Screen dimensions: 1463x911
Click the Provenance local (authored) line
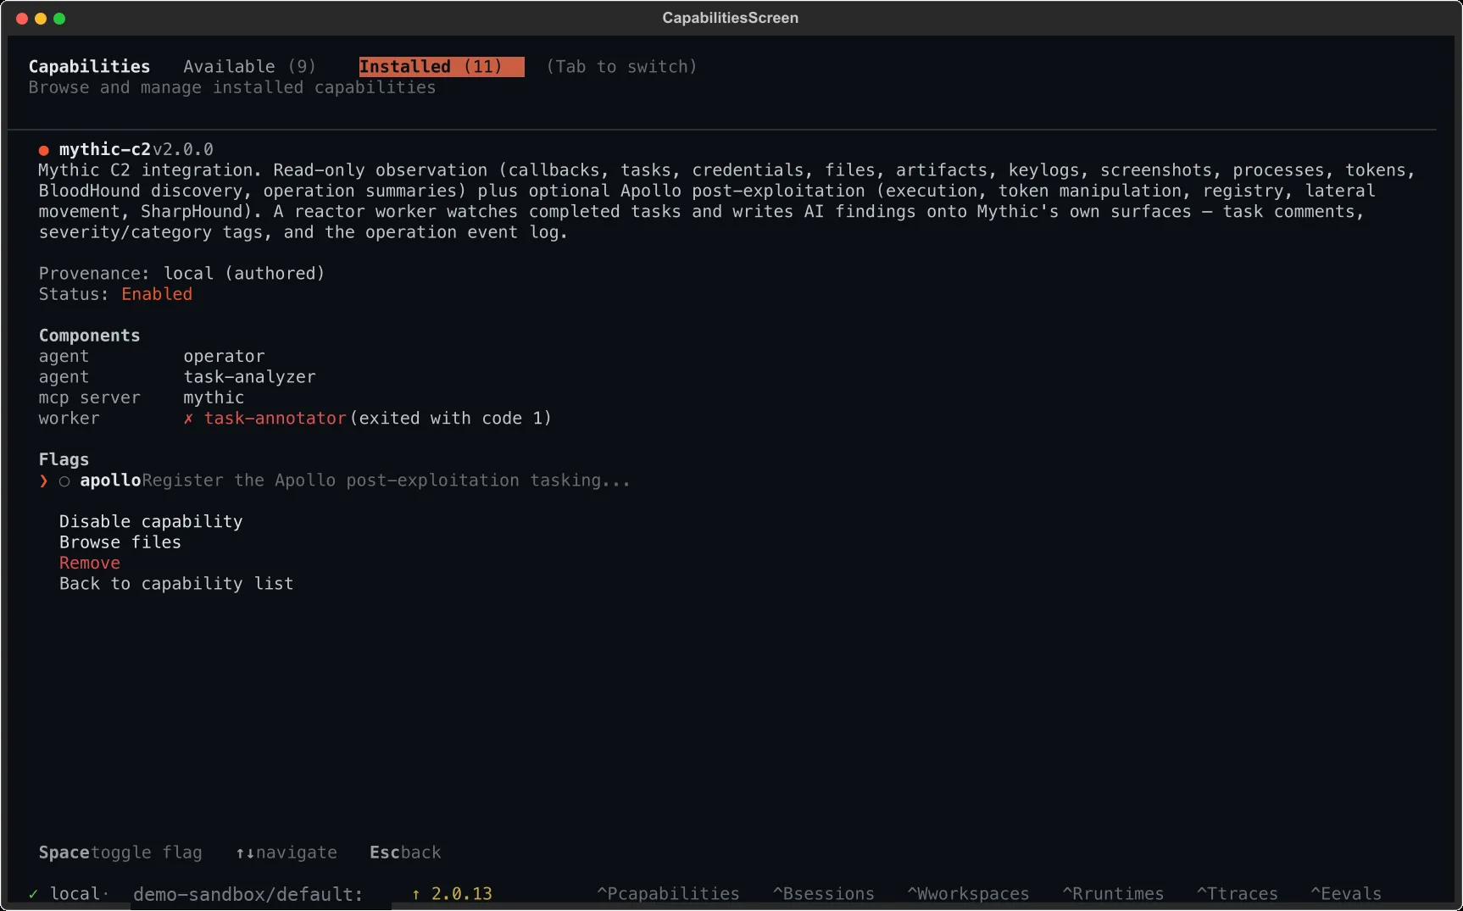coord(181,274)
